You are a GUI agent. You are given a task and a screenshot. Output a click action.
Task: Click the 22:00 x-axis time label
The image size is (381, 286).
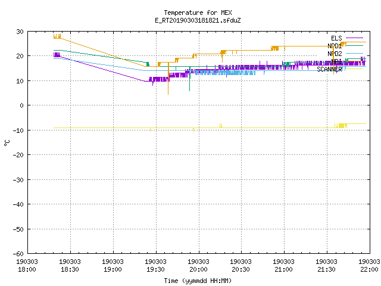pyautogui.click(x=369, y=269)
